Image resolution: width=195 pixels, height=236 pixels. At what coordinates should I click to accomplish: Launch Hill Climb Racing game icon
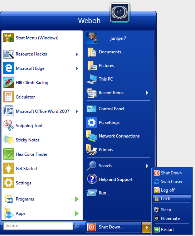[9, 82]
